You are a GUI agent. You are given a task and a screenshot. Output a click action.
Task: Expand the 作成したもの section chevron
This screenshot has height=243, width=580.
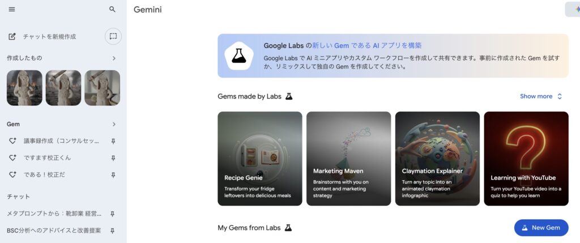coord(114,58)
